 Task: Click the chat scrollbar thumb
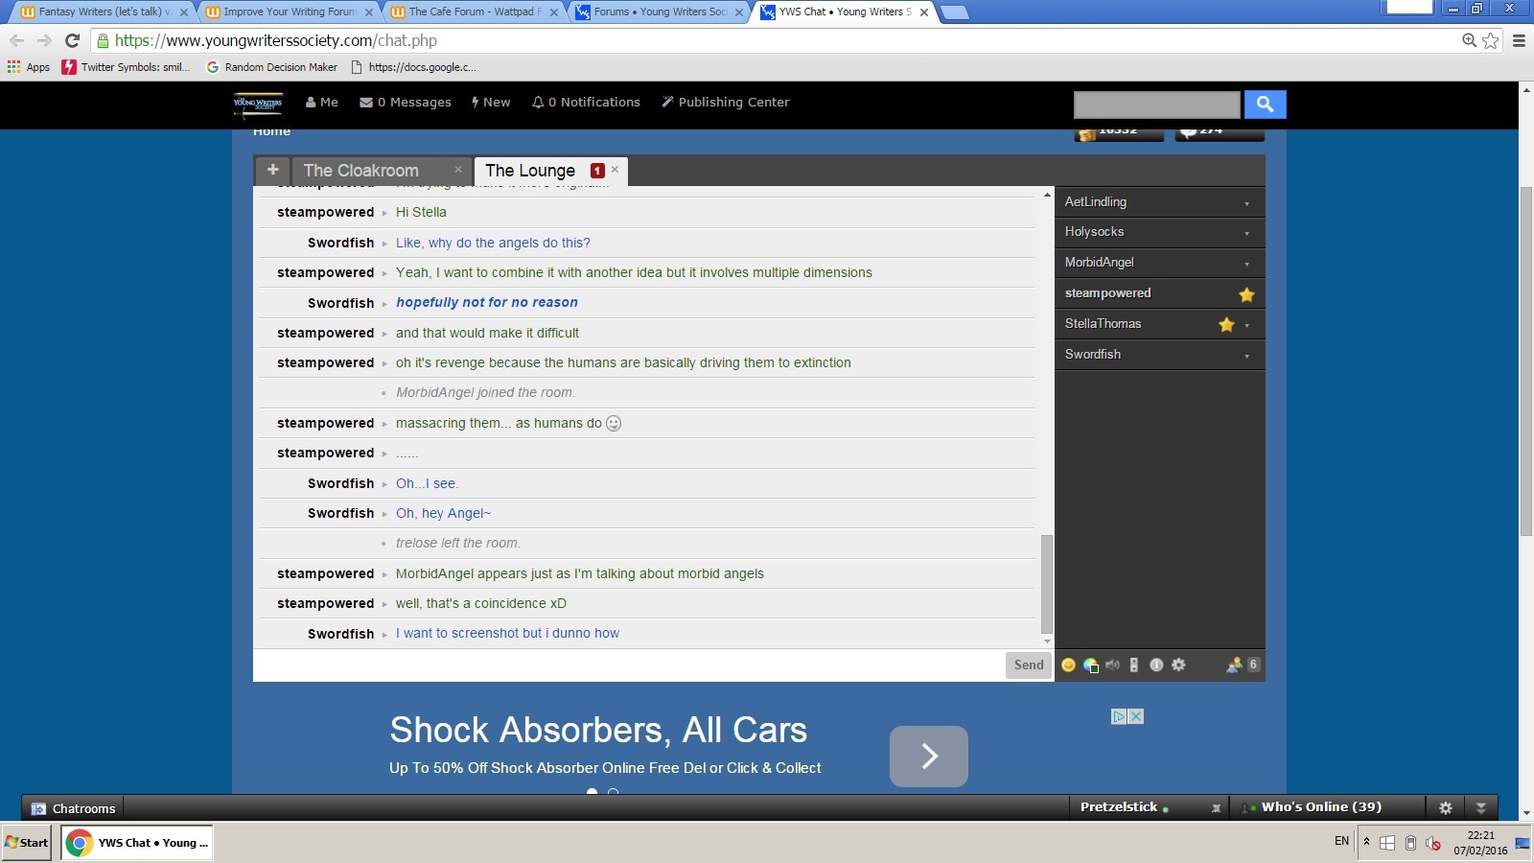pos(1047,584)
